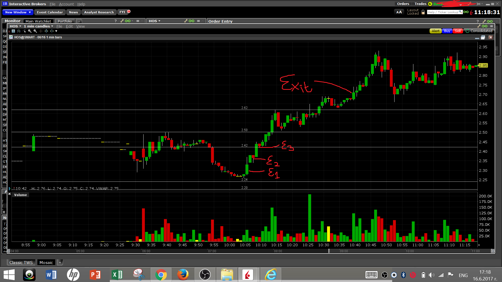Click the AA font size button
The height and width of the screenshot is (282, 502).
coord(399,12)
